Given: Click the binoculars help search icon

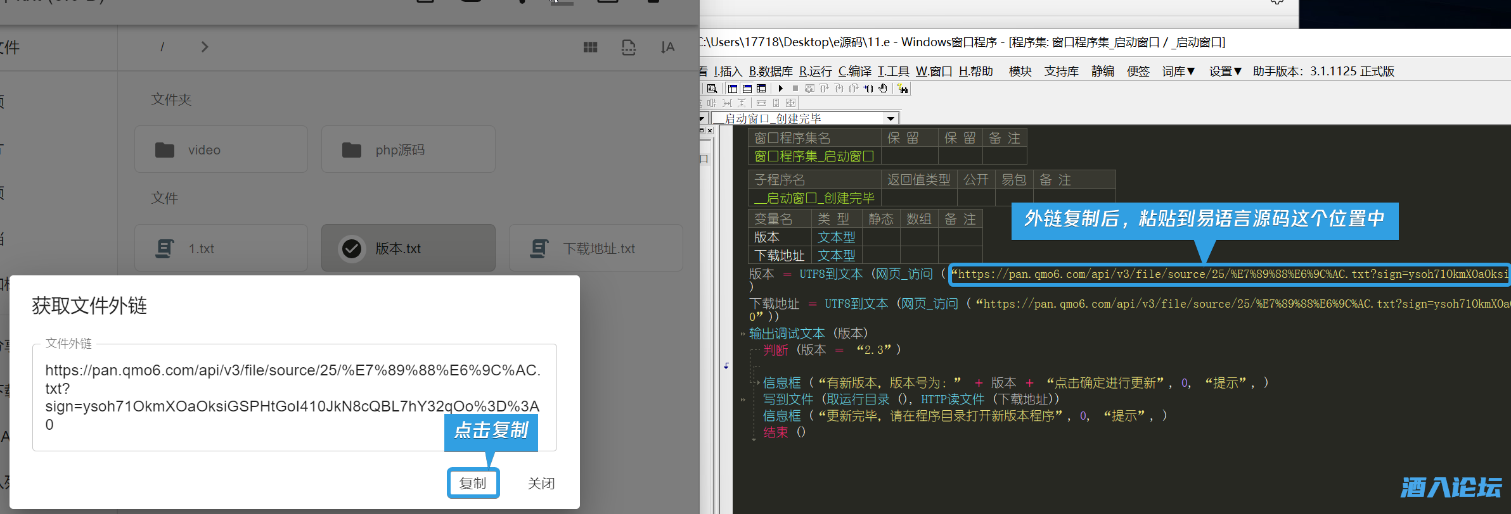Looking at the screenshot, I should click(903, 89).
